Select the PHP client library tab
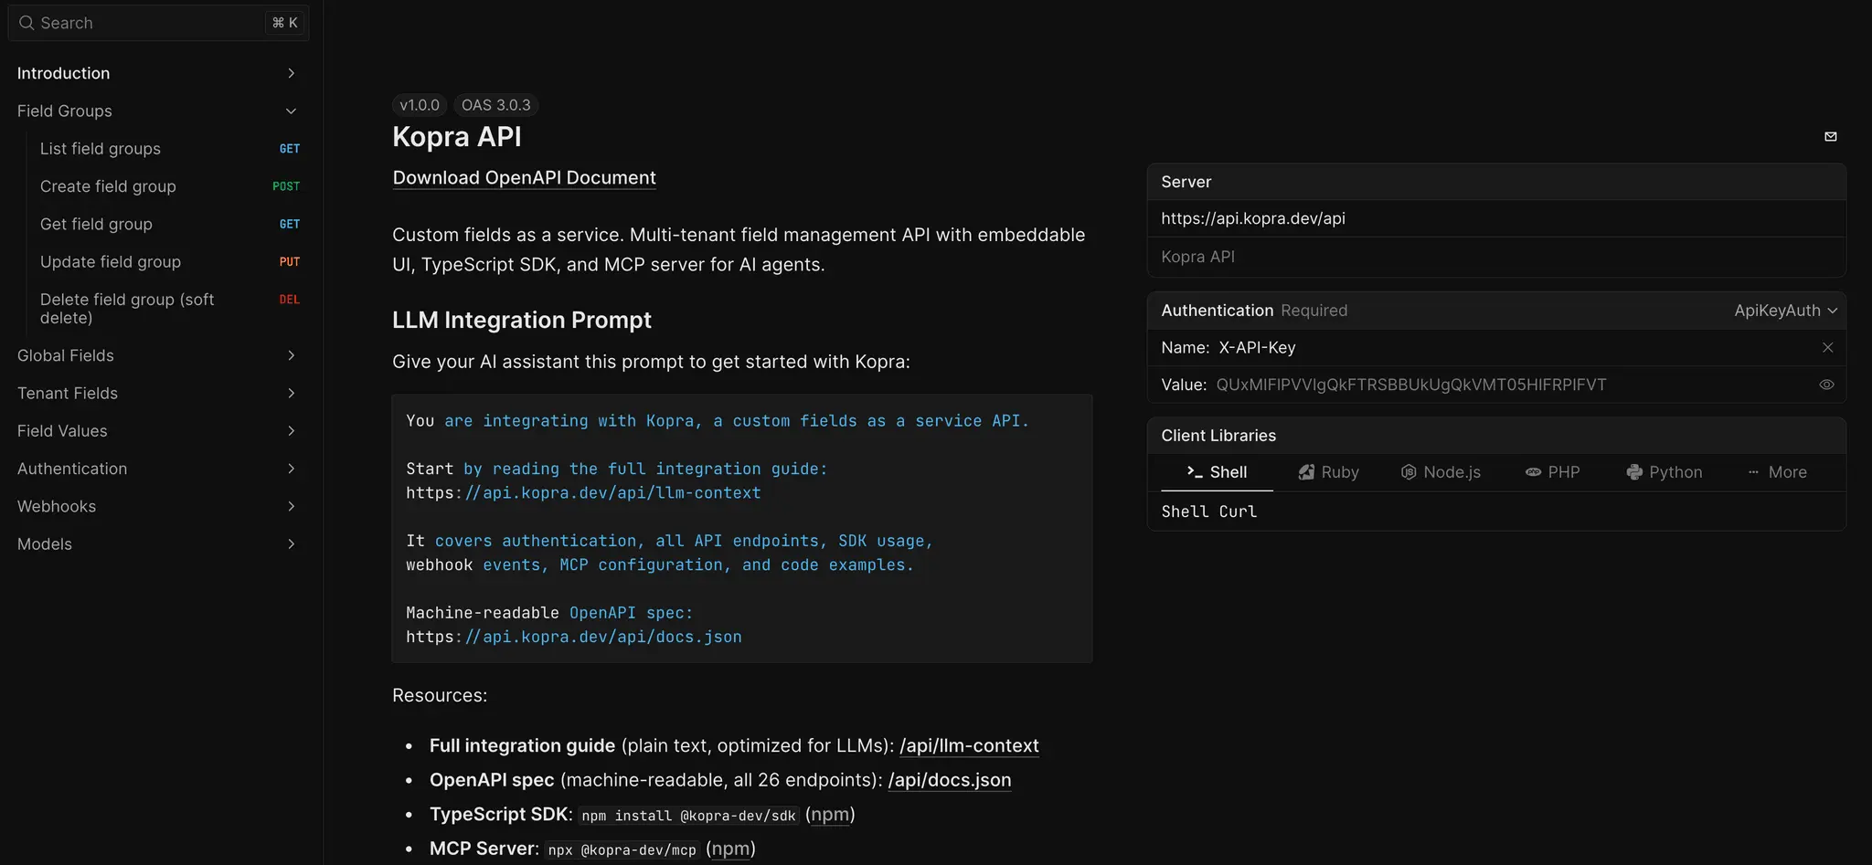This screenshot has height=865, width=1872. 1552,472
